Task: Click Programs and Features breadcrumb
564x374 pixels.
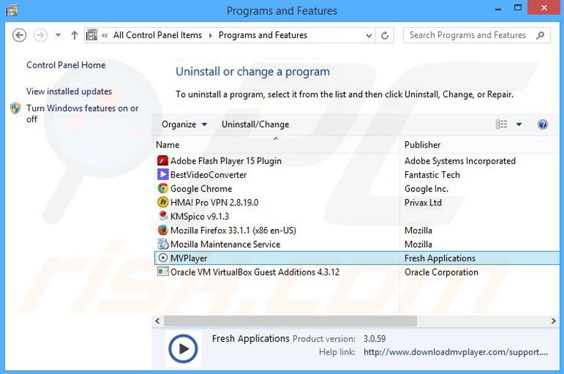Action: 263,35
